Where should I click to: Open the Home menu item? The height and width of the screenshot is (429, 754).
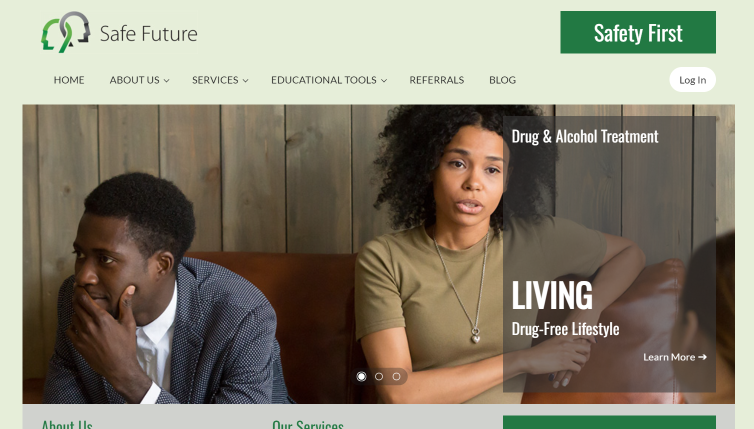(69, 80)
